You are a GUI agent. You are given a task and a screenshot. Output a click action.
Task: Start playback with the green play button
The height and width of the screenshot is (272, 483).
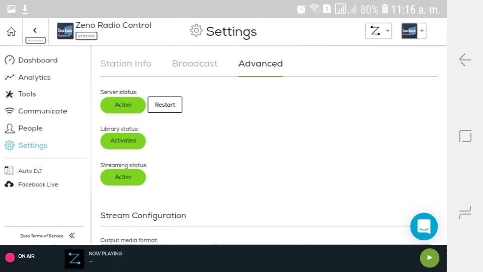click(x=430, y=258)
